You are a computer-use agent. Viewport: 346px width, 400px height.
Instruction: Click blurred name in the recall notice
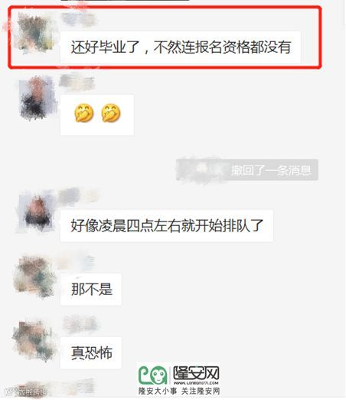pos(203,169)
